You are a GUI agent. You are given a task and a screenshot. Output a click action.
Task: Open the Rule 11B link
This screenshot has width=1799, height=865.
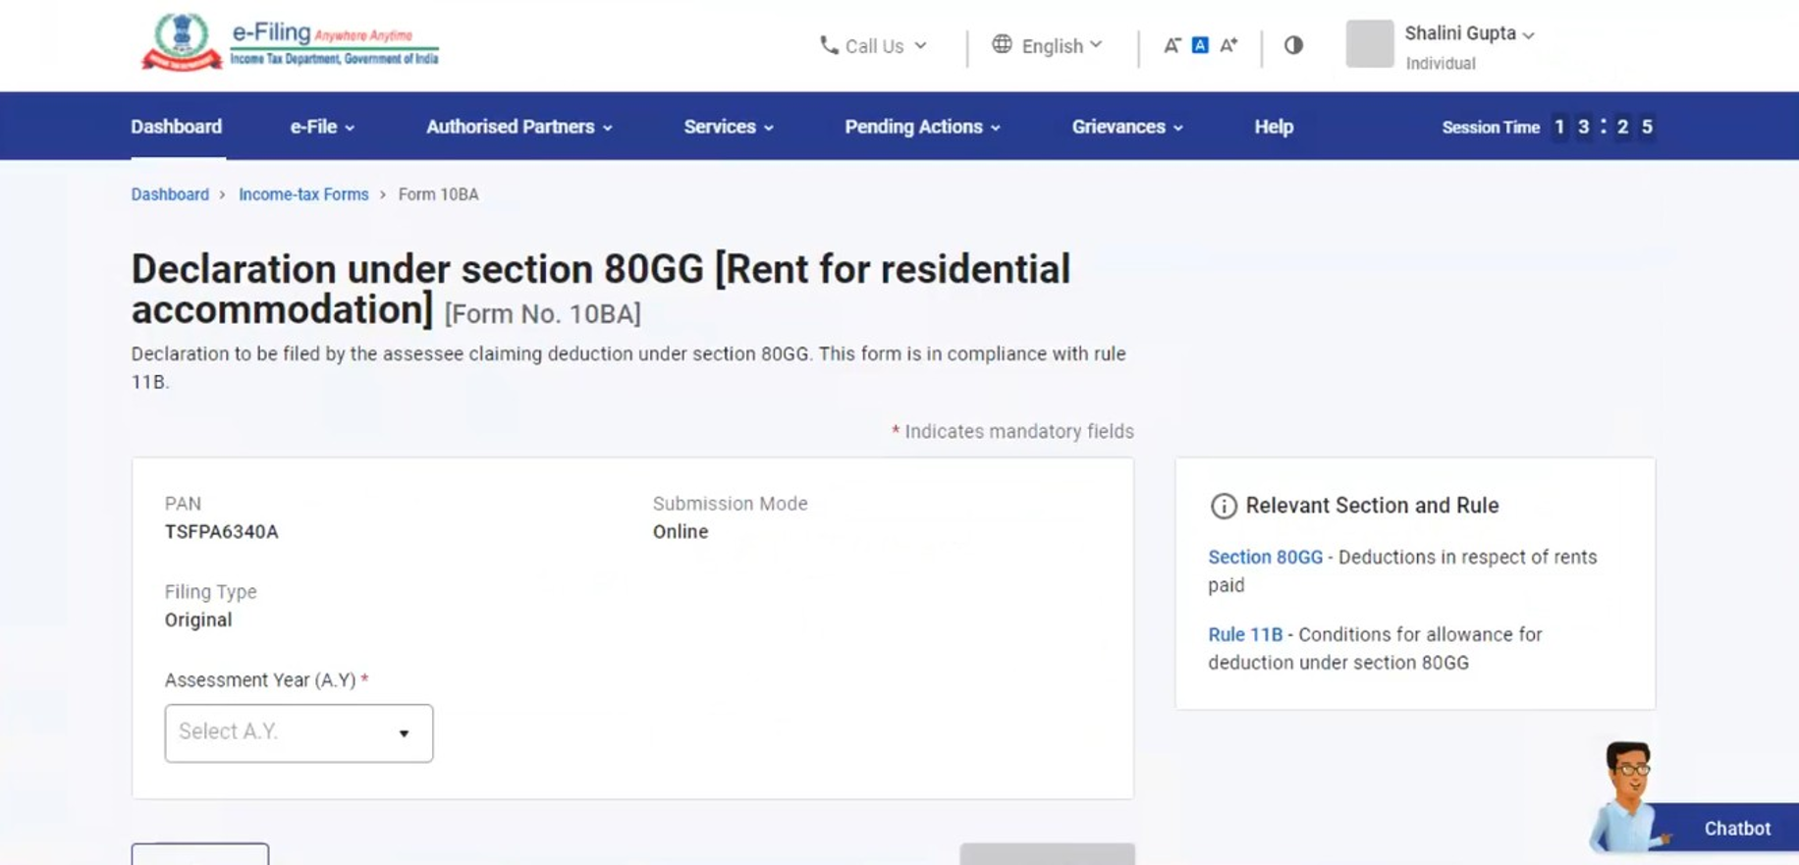click(x=1244, y=634)
